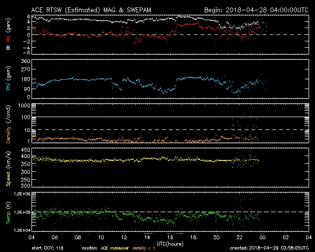The height and width of the screenshot is (252, 315).
Task: Click the '1.0E+04' tick on Temp axis
Action: tap(22, 230)
